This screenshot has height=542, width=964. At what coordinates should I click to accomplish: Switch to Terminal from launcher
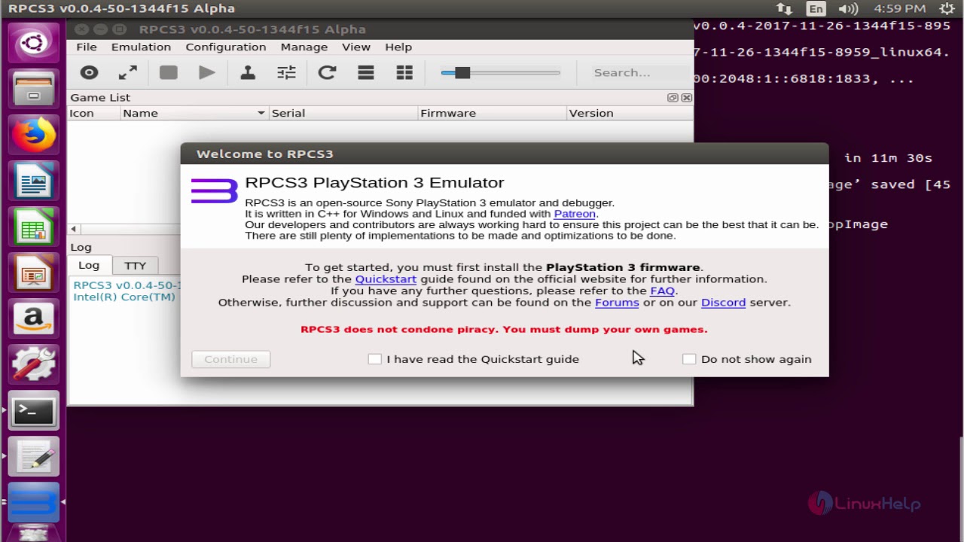pyautogui.click(x=33, y=411)
